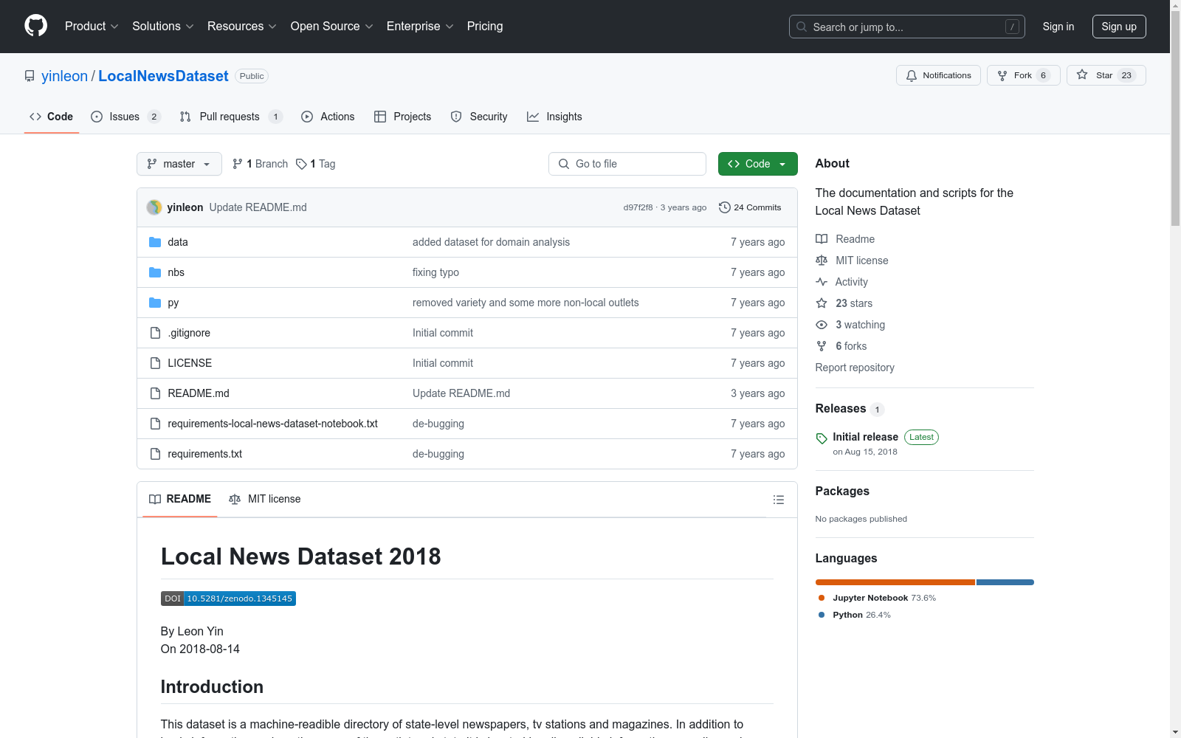
Task: Click the release tag icon by Initial release
Action: (x=822, y=438)
